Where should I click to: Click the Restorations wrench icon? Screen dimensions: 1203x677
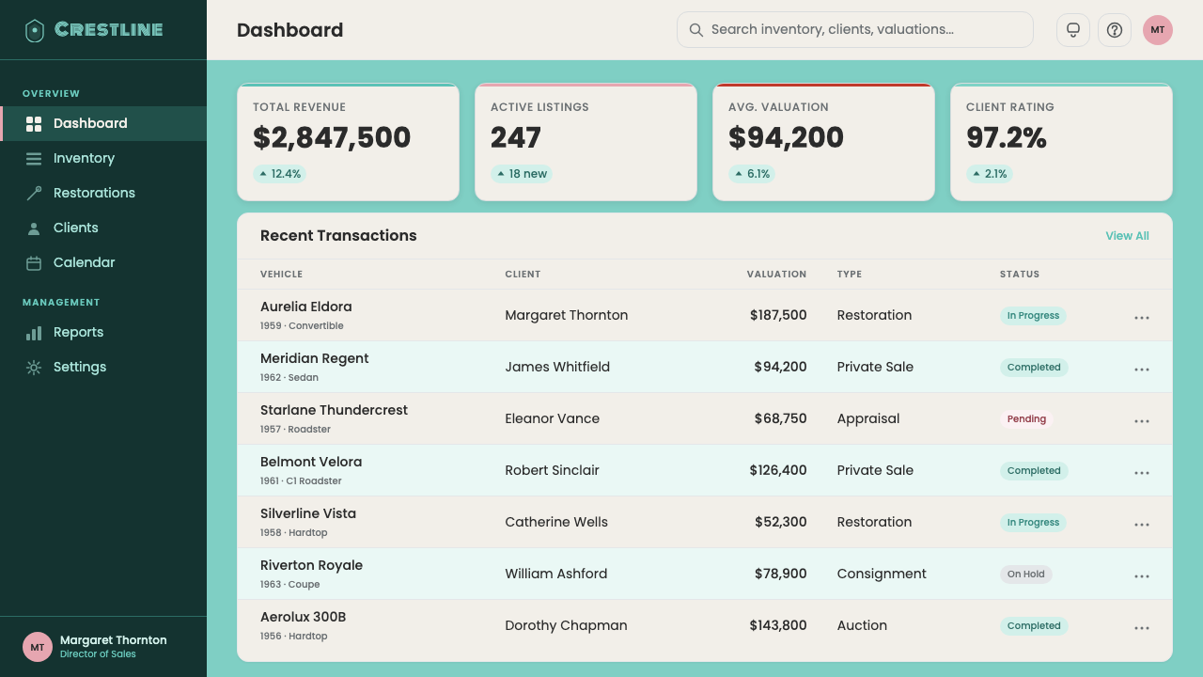pyautogui.click(x=34, y=193)
